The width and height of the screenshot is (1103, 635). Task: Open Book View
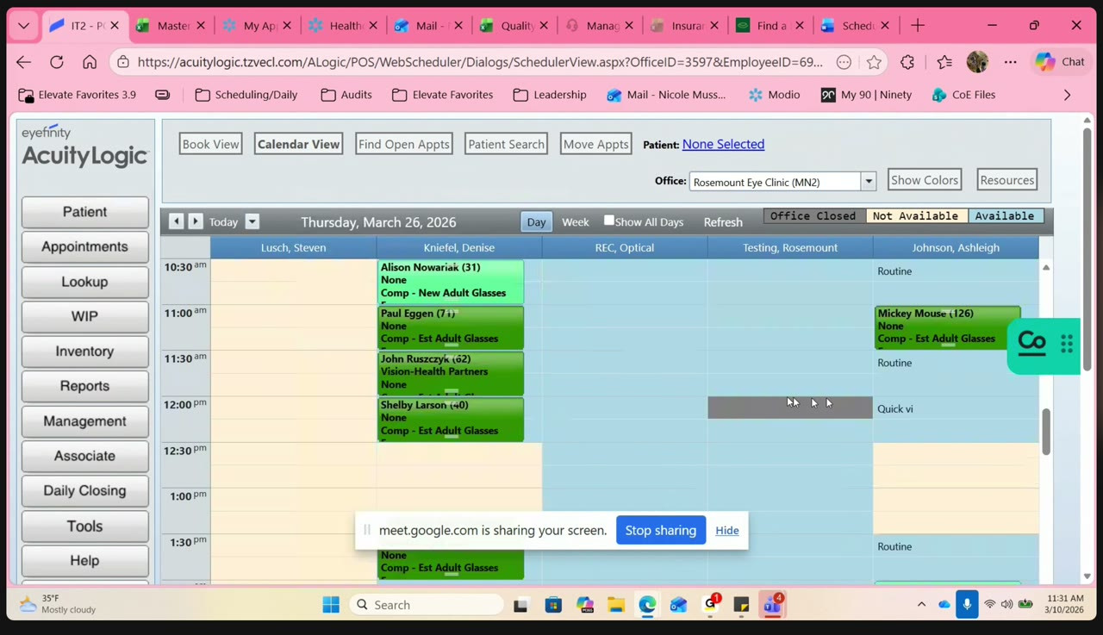tap(210, 144)
